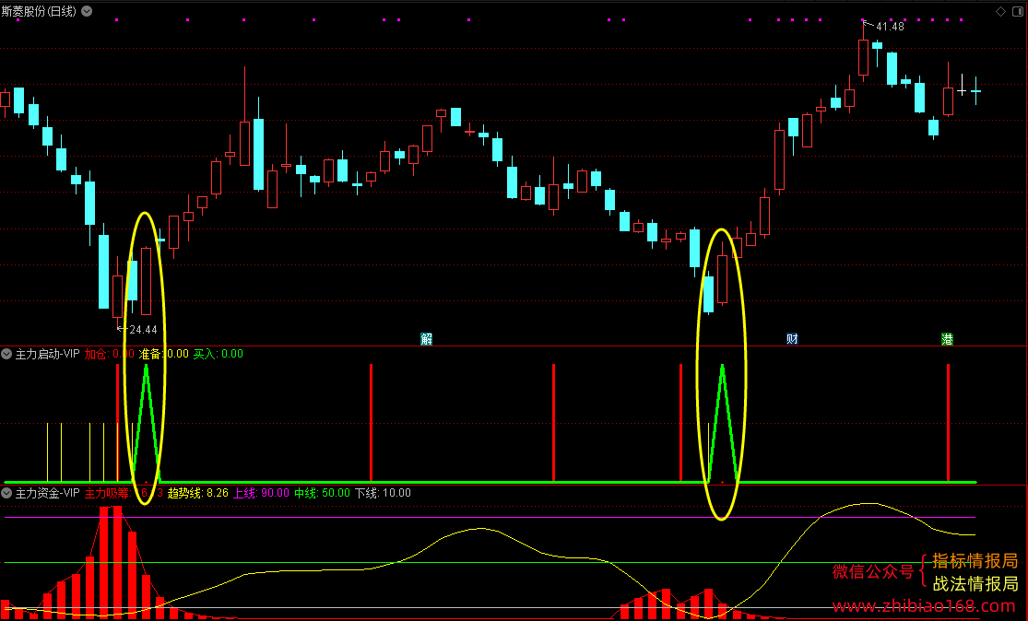Click the 买入: 0.00 indicator label
This screenshot has height=621, width=1028.
(218, 354)
